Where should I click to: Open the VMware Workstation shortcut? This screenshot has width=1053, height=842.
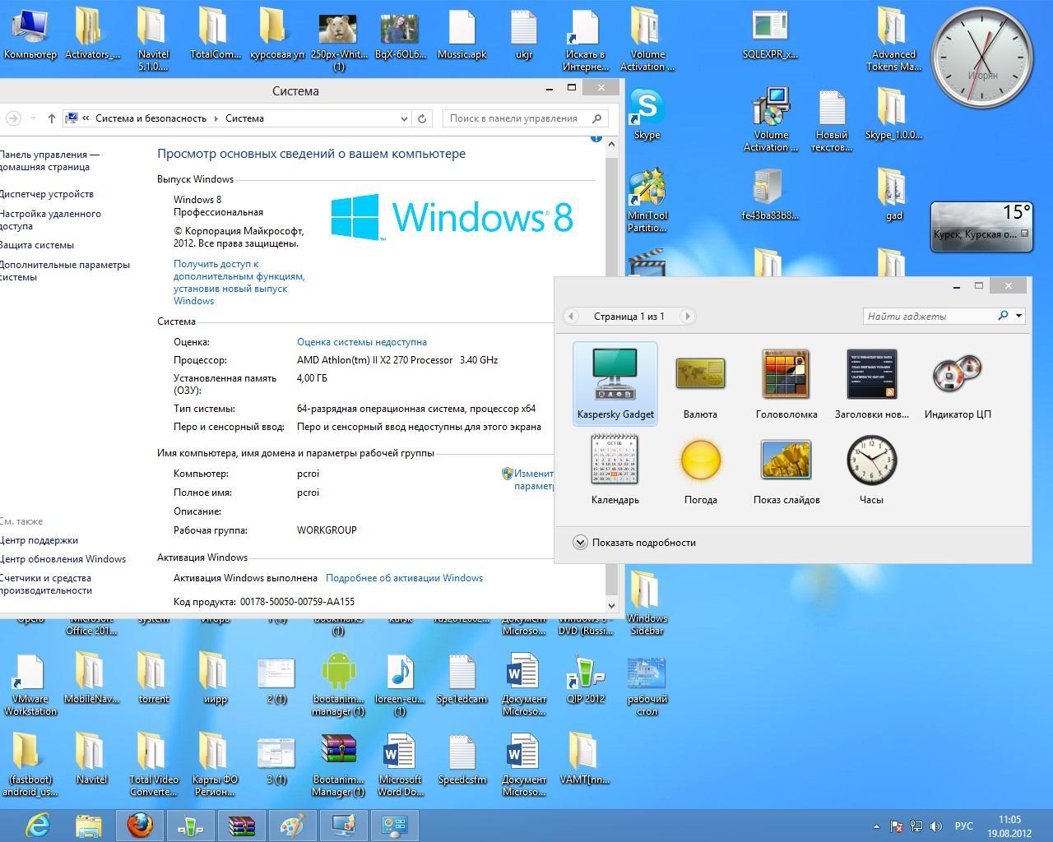30,684
